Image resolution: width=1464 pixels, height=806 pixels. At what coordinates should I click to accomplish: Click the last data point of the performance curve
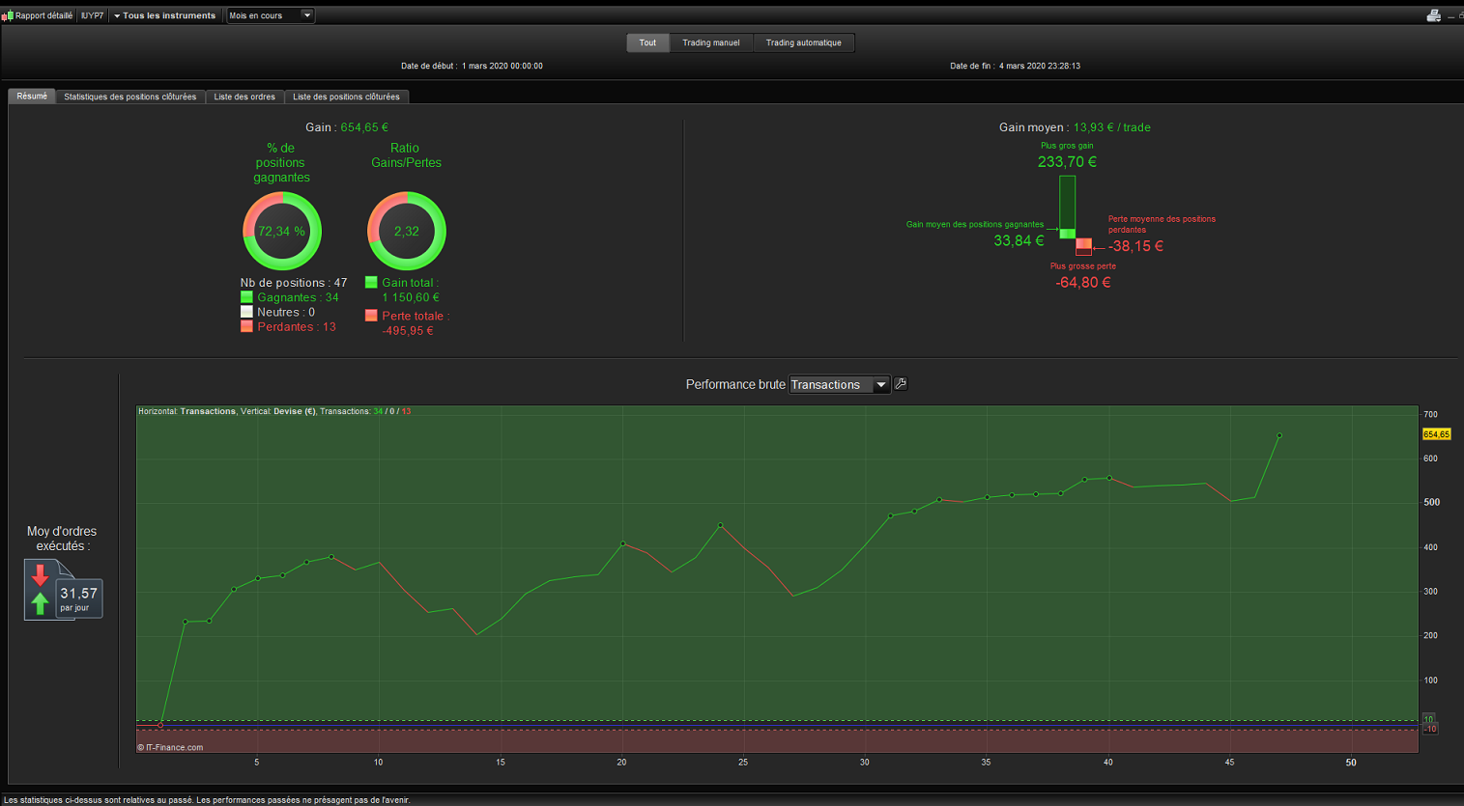click(1279, 435)
